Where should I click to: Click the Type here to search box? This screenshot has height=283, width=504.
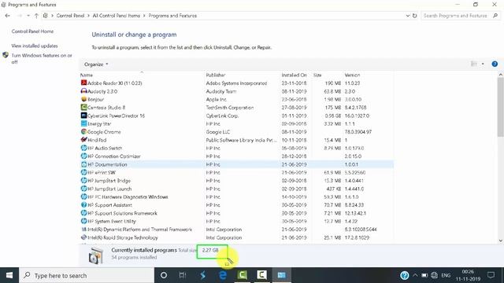point(87,275)
